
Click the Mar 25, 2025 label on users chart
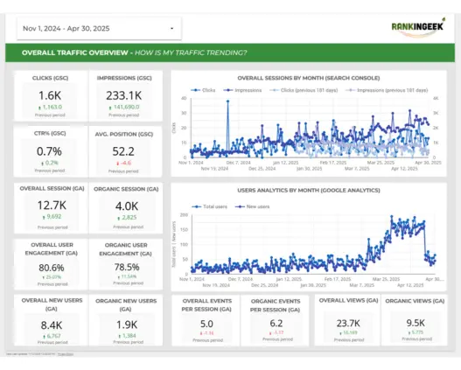(386, 279)
